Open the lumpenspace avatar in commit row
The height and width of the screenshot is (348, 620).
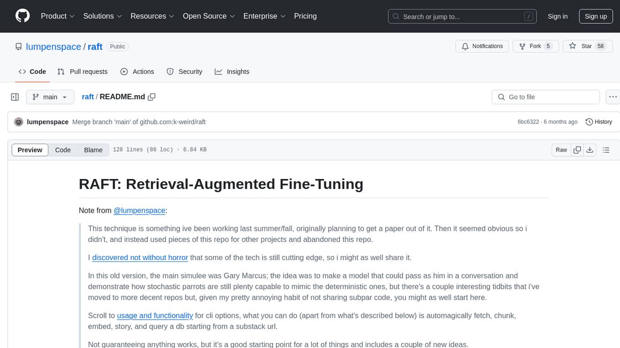tap(19, 122)
